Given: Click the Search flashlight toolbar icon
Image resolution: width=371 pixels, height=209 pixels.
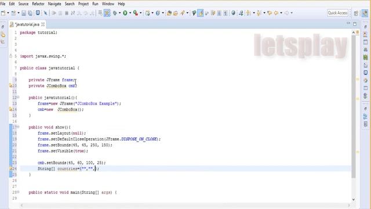Looking at the screenshot, I should point(183,13).
